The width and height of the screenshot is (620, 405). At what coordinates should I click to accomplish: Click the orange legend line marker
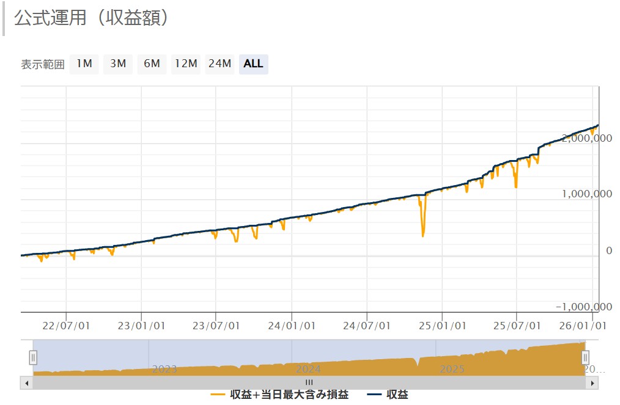tap(218, 395)
